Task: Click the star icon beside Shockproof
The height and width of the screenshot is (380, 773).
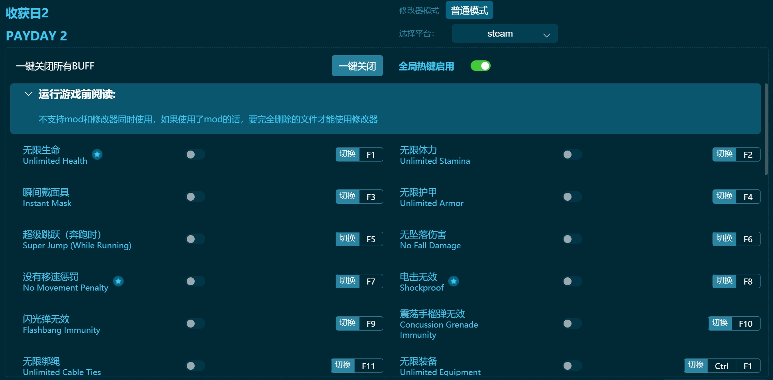Action: 454,281
